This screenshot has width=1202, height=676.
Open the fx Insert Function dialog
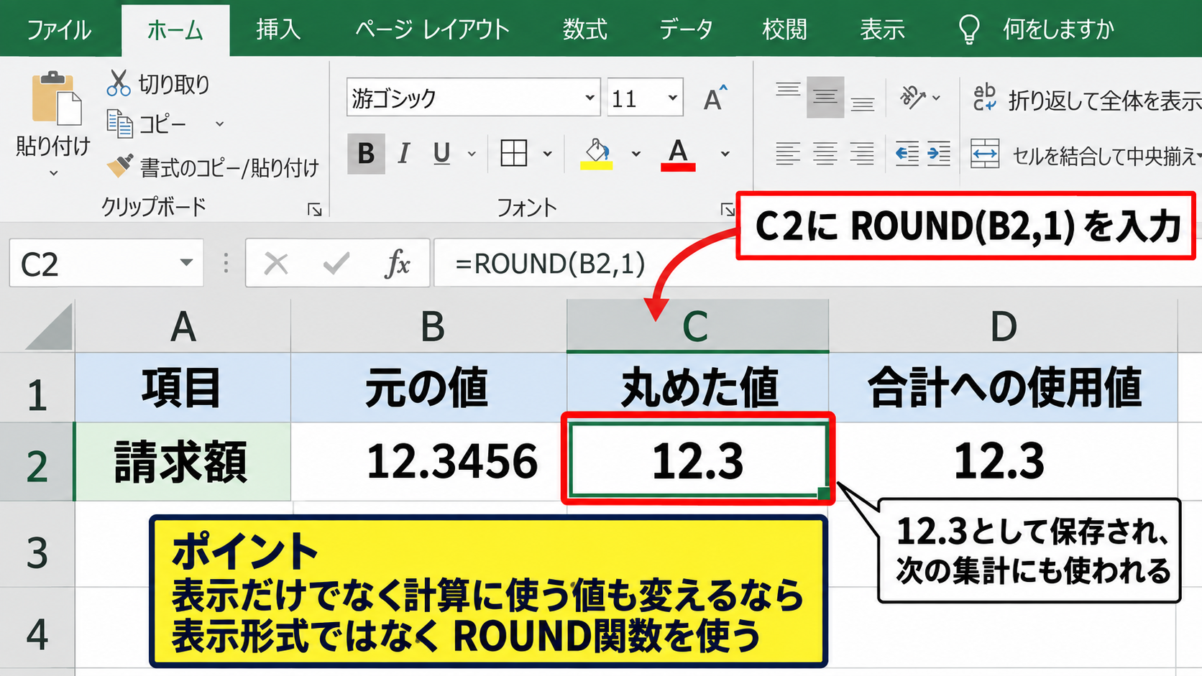coord(398,264)
